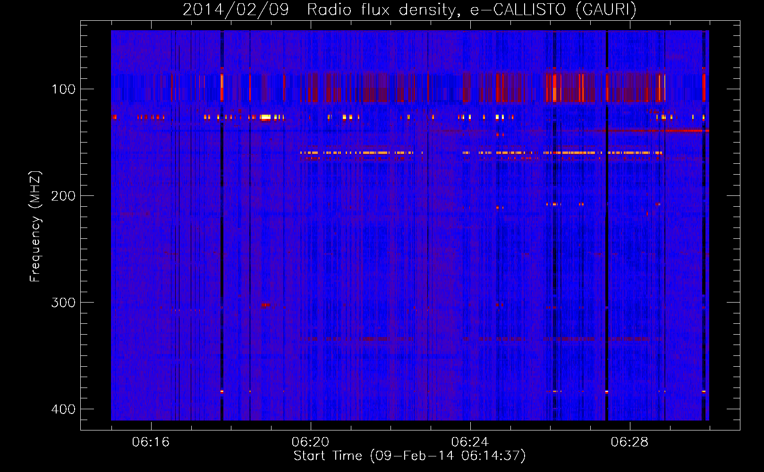This screenshot has height=472, width=764.
Task: Click the '06:28' time tick label
Action: tap(629, 442)
